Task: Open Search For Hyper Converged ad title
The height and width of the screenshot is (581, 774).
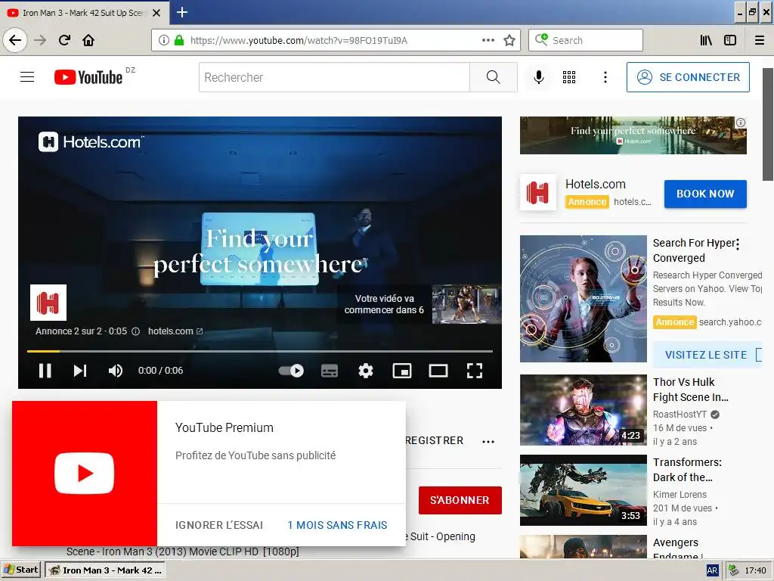Action: (x=694, y=250)
